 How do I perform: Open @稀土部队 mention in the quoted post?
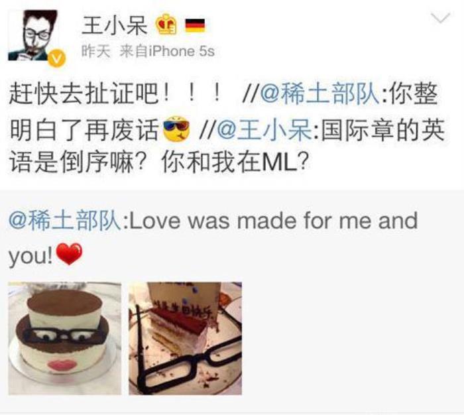click(x=64, y=221)
